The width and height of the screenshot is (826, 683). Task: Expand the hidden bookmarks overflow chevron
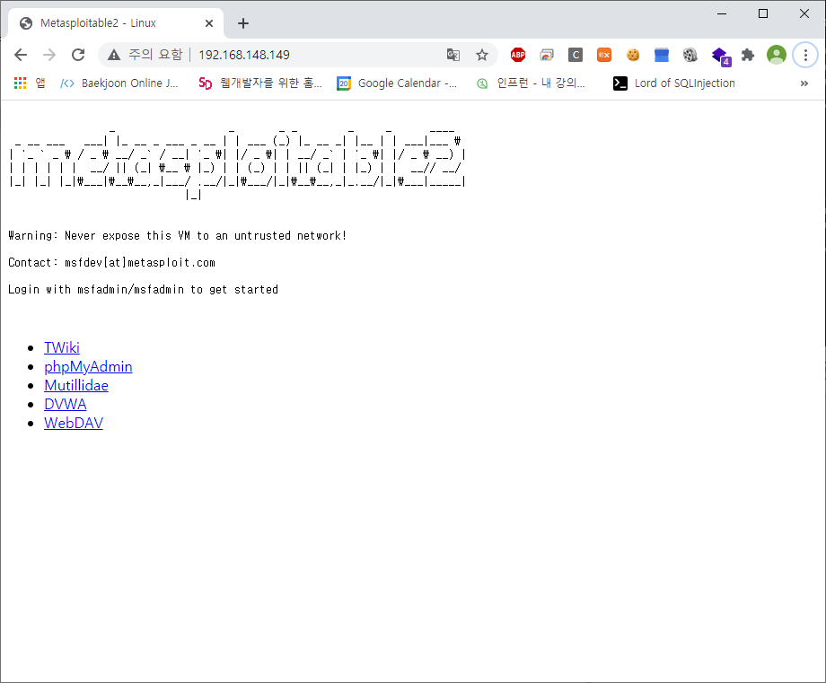click(804, 83)
